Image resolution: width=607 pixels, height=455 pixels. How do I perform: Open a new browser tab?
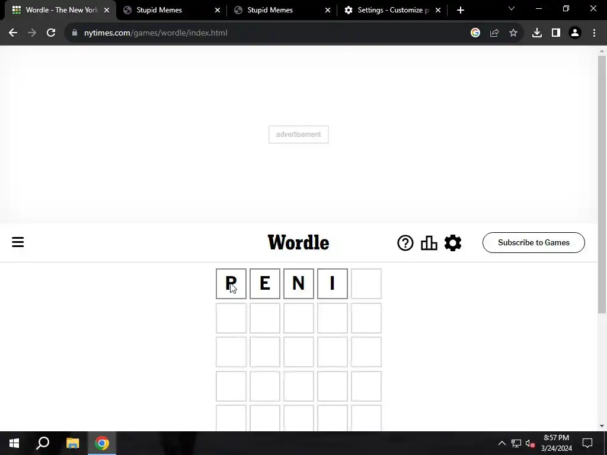point(460,10)
